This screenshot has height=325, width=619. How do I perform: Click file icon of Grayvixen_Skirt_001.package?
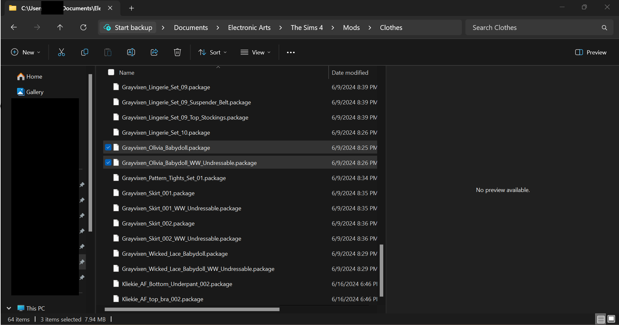116,193
